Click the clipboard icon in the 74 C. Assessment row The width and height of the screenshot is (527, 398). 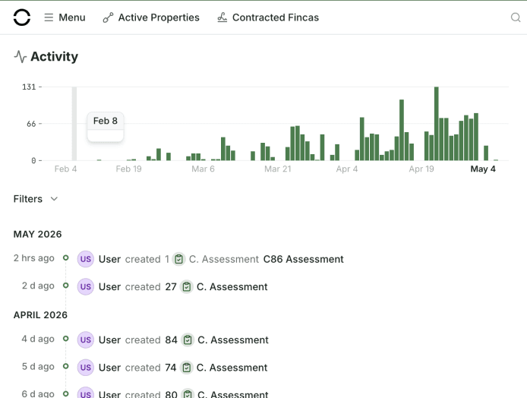point(187,368)
